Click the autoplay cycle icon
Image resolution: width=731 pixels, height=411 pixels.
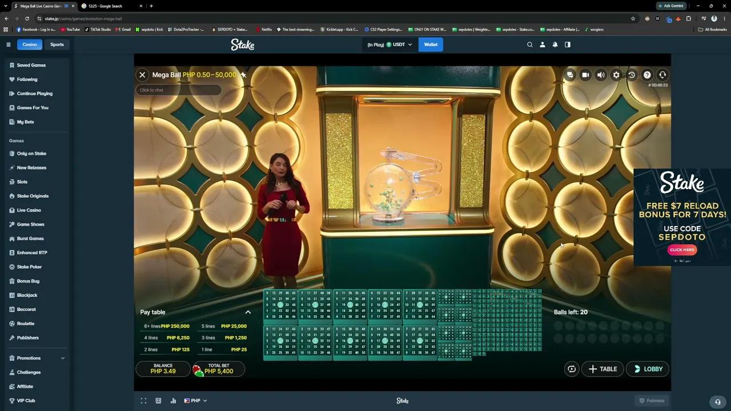[x=572, y=369]
